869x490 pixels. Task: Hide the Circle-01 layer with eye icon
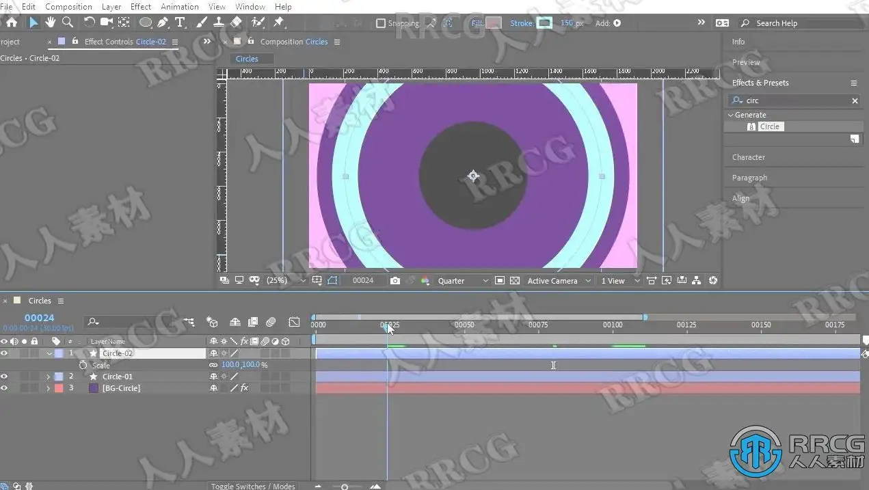(4, 377)
